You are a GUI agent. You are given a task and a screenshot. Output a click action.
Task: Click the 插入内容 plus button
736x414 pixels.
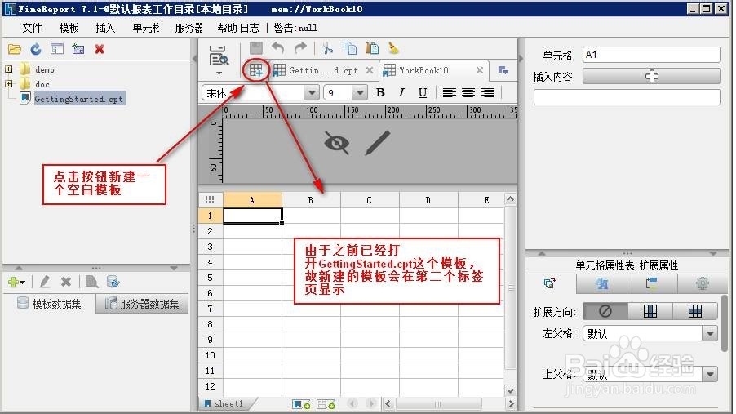651,76
